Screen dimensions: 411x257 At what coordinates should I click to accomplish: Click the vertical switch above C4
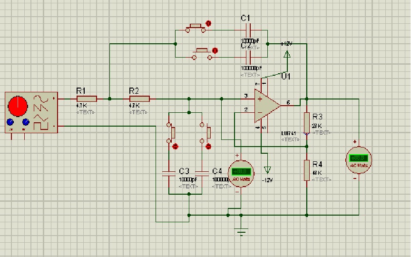[x=206, y=133]
